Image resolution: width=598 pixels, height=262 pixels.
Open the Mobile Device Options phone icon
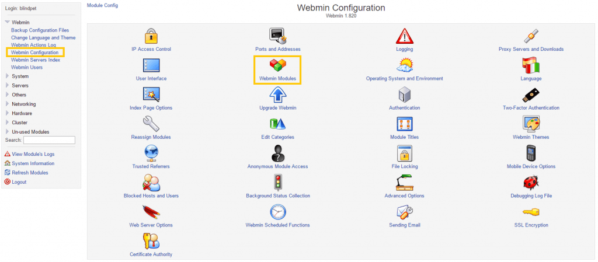tap(531, 153)
